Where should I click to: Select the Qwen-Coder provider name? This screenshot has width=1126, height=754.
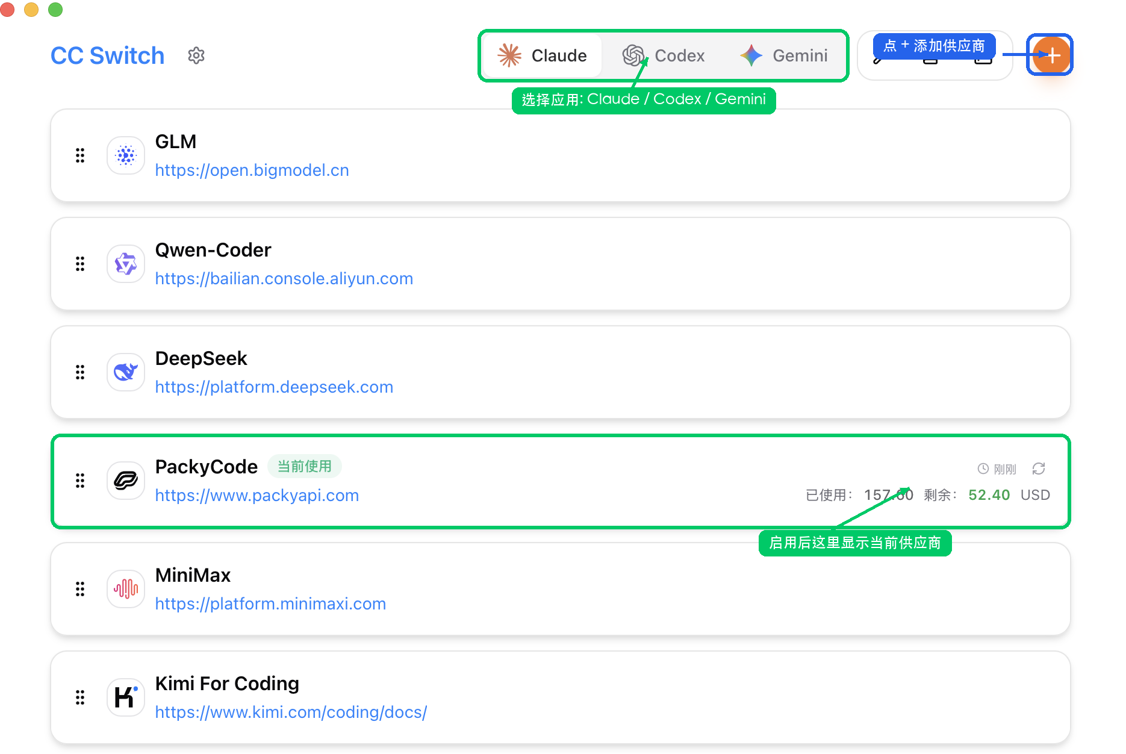(213, 250)
